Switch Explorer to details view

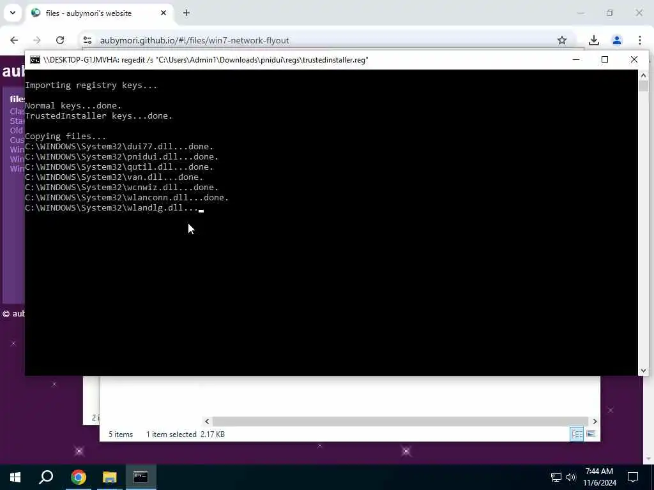(577, 434)
